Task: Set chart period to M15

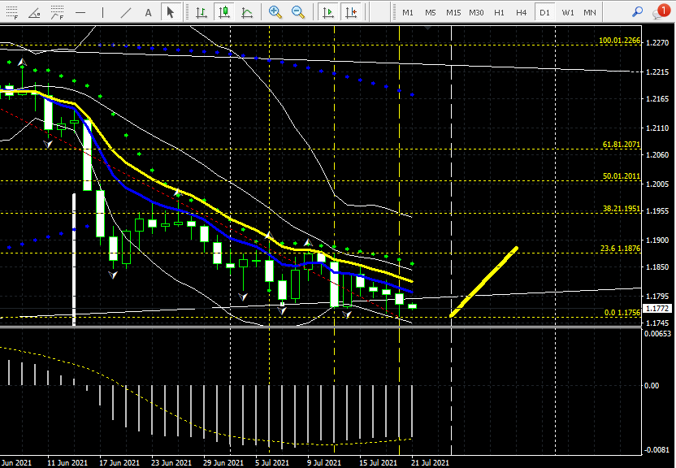Action: click(x=453, y=12)
